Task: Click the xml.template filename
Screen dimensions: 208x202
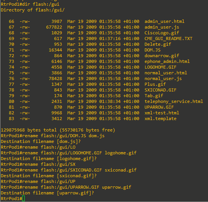Action: coord(160,119)
